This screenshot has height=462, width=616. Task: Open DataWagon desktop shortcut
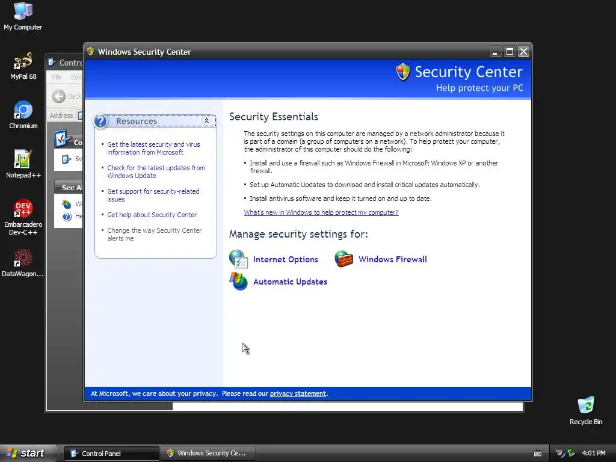pos(23,263)
